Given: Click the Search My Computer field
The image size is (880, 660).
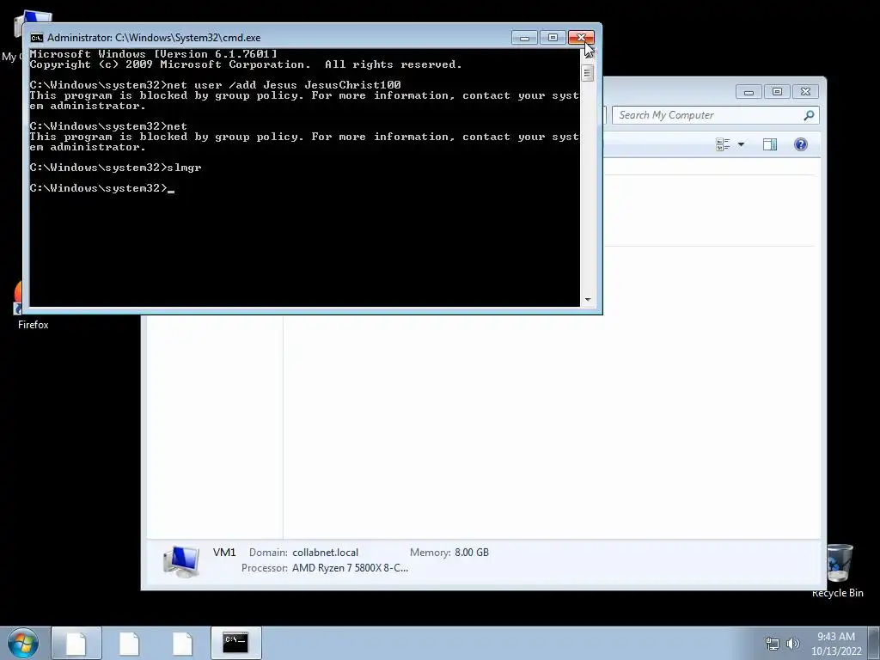Looking at the screenshot, I should [716, 115].
